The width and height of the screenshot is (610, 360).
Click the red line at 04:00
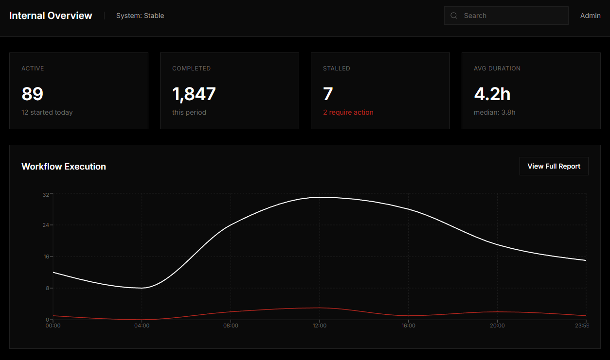click(x=142, y=320)
